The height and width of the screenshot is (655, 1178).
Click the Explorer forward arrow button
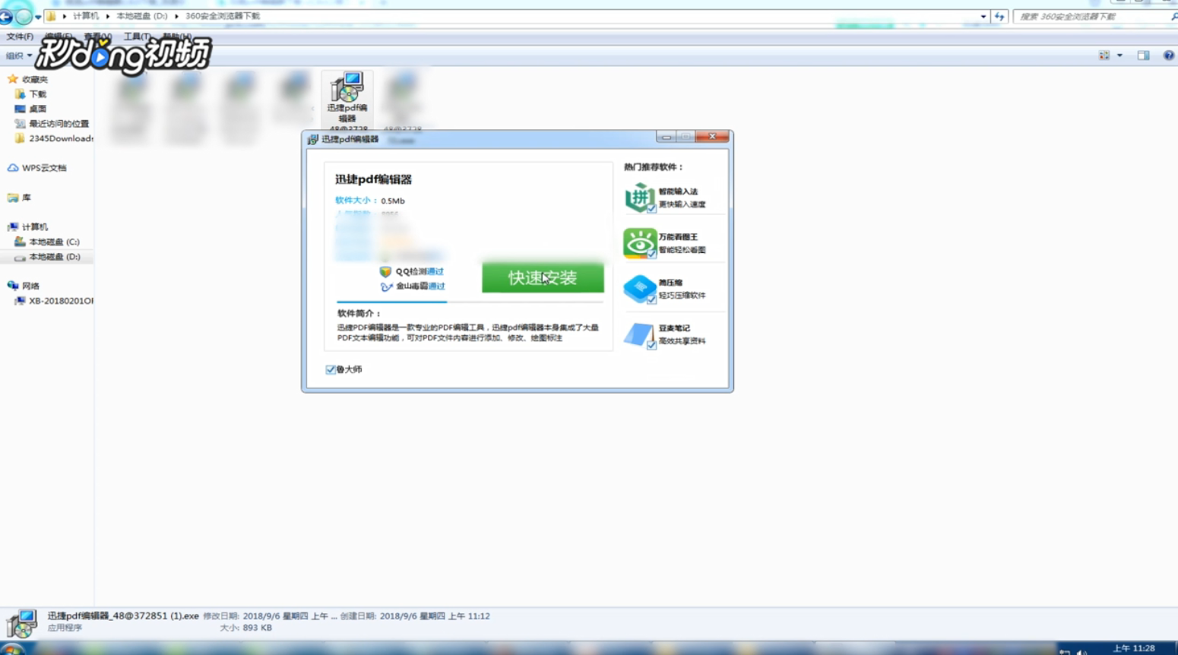pyautogui.click(x=24, y=16)
